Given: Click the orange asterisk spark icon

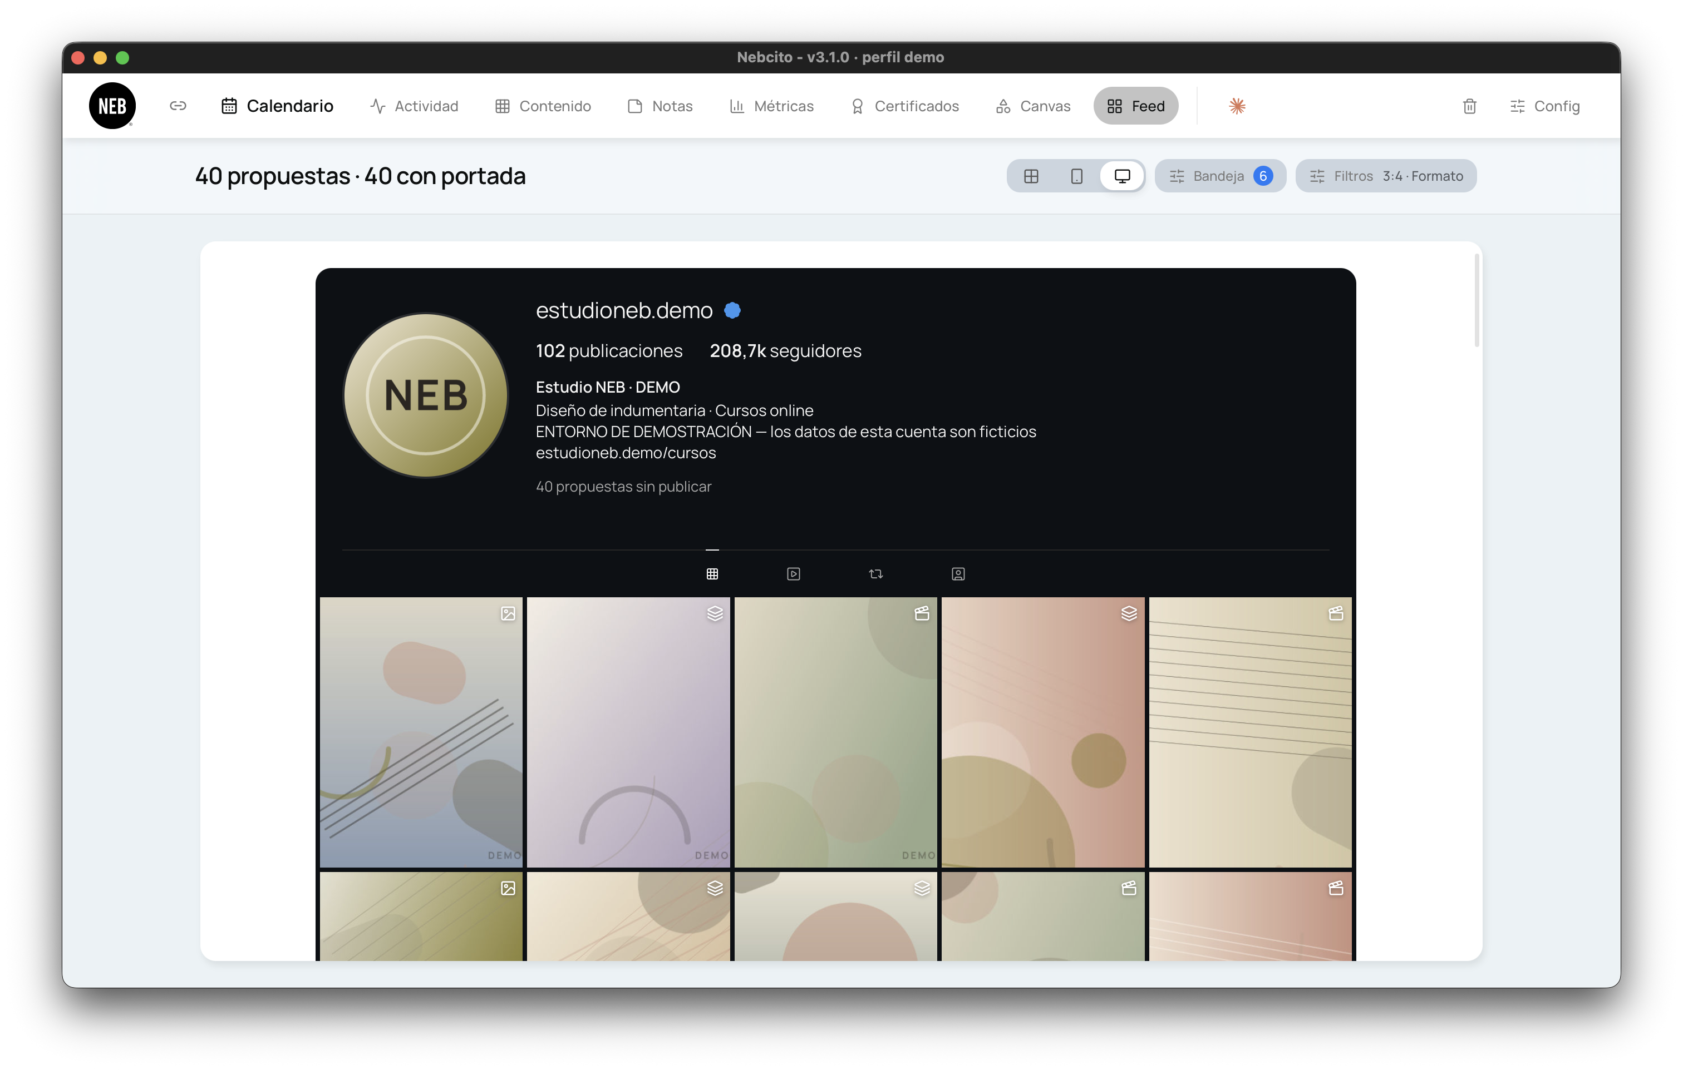Looking at the screenshot, I should [x=1237, y=106].
